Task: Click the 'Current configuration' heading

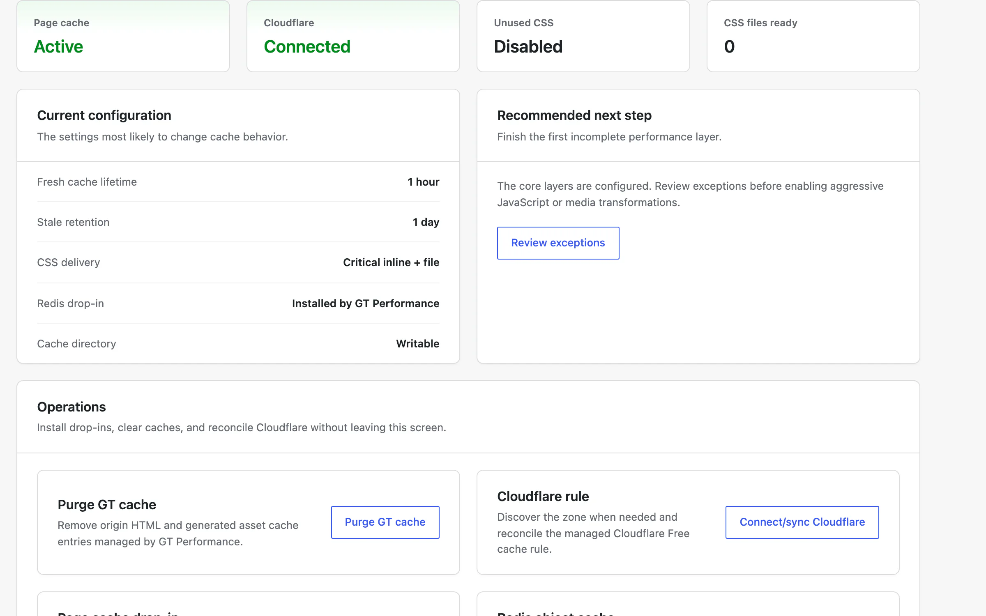Action: tap(104, 115)
